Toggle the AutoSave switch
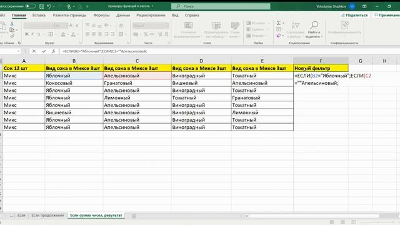 click(30, 6)
